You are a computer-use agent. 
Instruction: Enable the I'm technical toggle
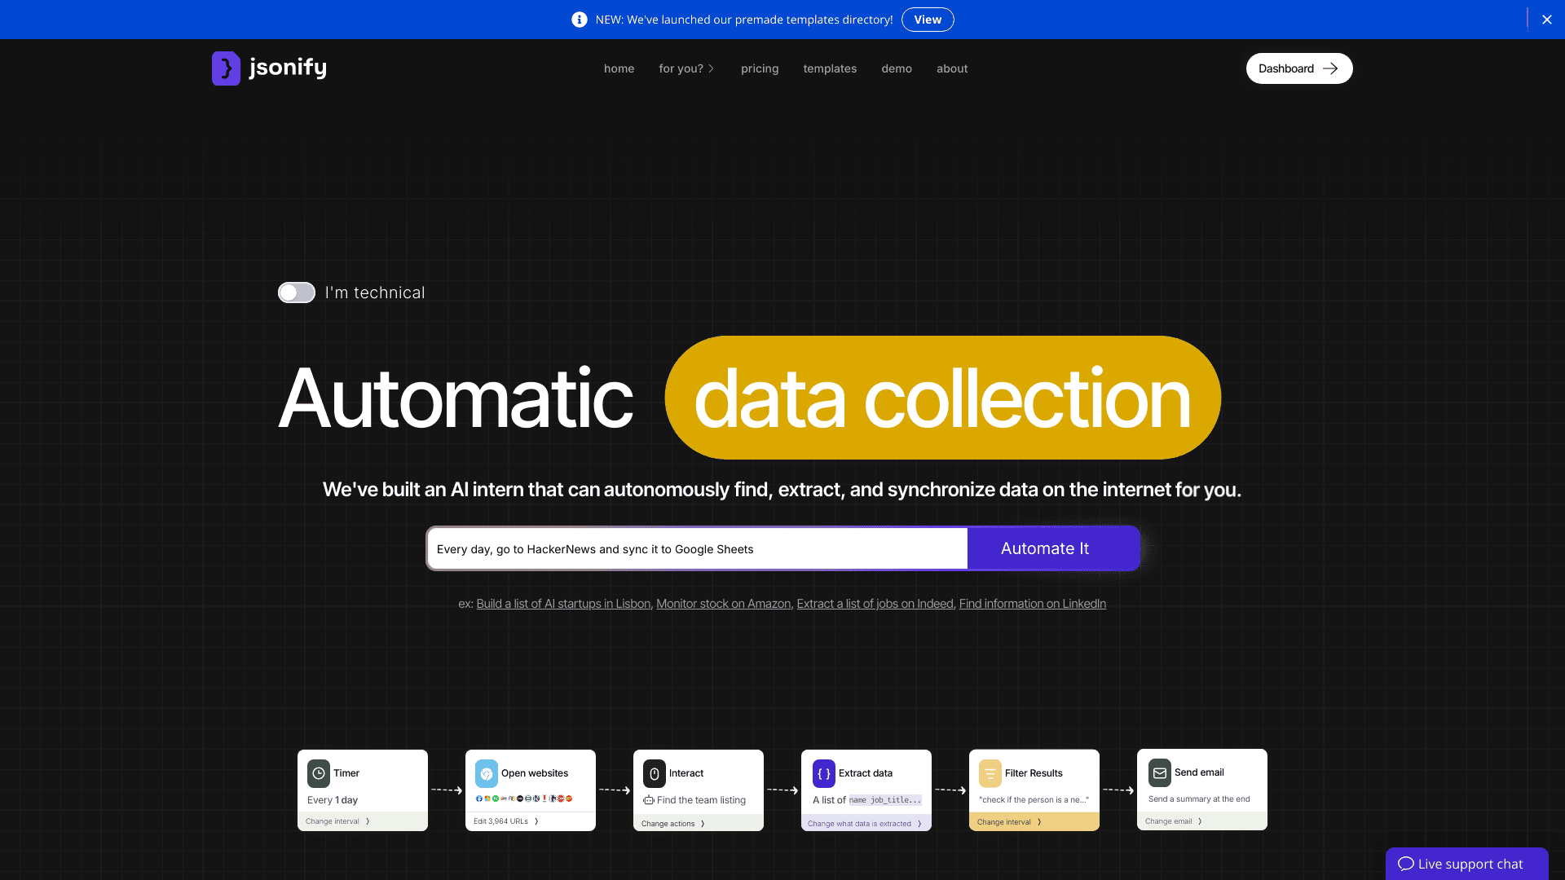[x=297, y=292]
